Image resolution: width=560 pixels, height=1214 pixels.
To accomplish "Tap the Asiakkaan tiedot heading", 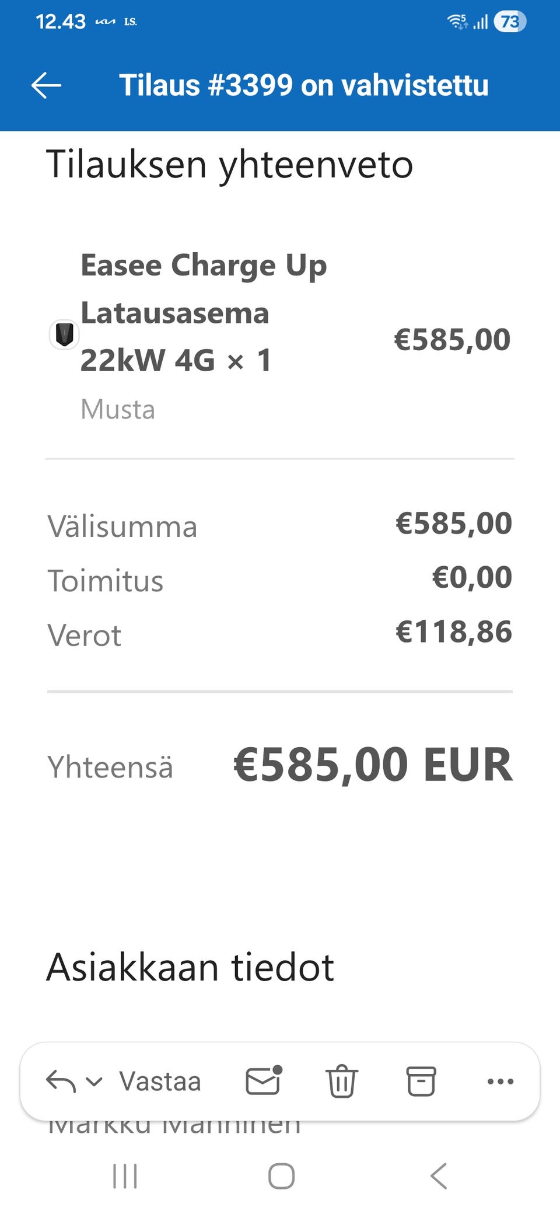I will (190, 968).
